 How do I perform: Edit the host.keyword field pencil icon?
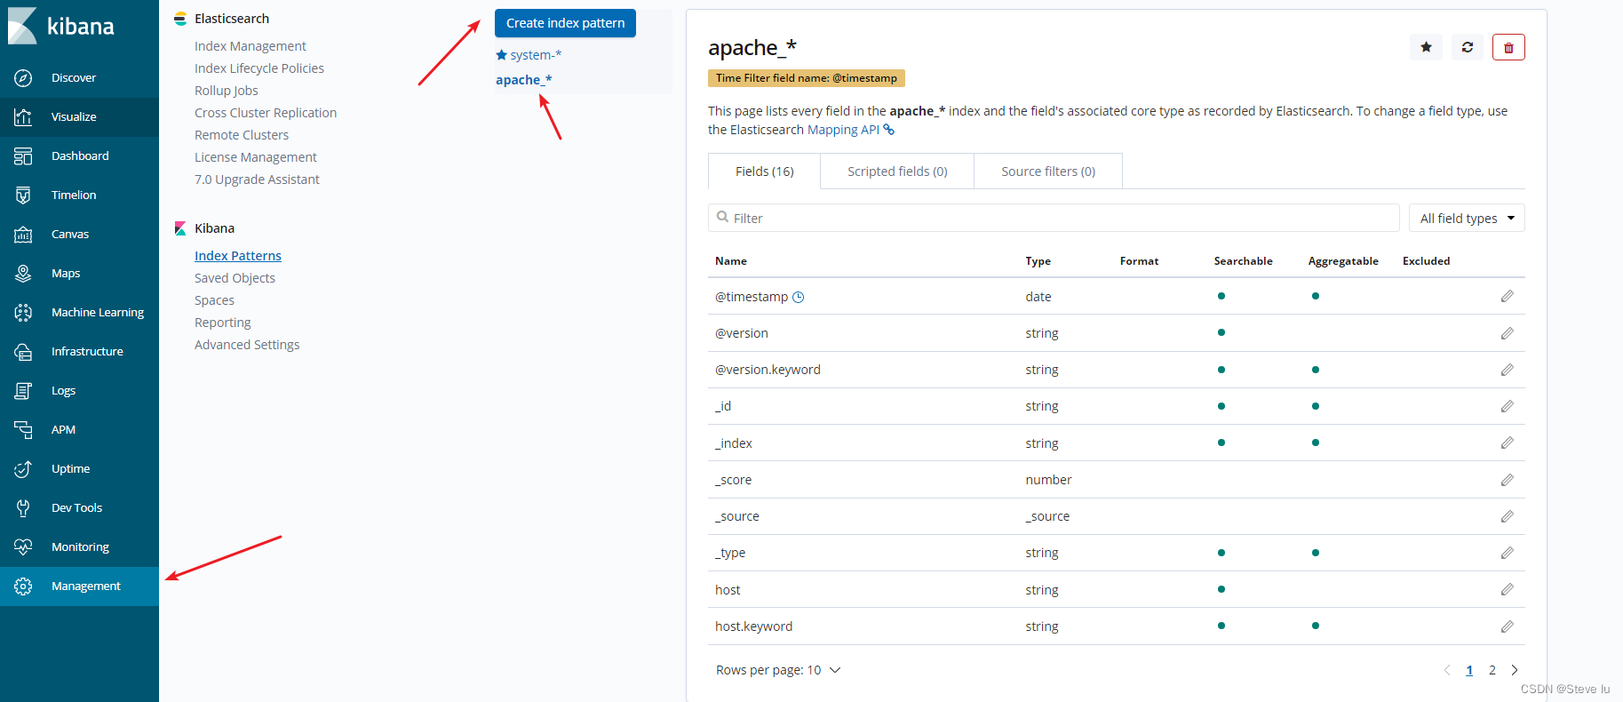[x=1508, y=626]
